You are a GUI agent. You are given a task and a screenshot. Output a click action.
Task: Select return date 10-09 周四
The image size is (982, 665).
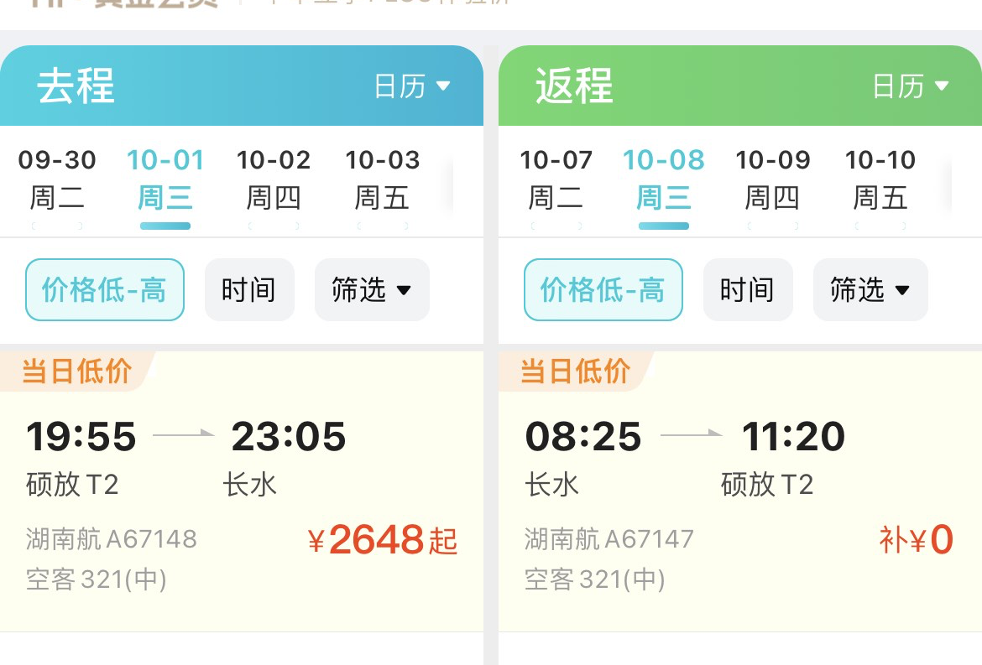point(771,178)
